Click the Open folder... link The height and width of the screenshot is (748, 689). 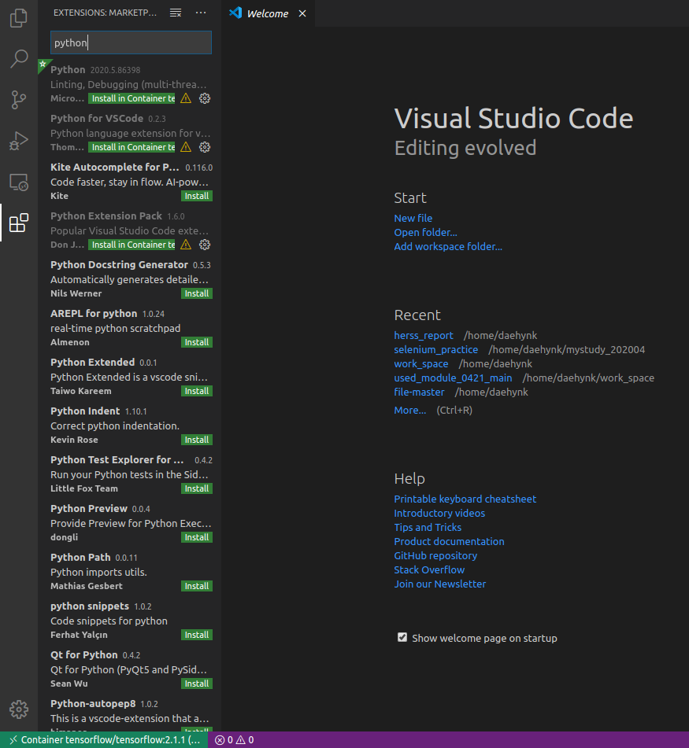click(x=425, y=232)
